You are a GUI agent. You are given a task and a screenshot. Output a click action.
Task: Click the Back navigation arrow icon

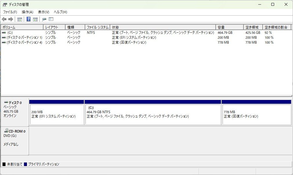(x=4, y=19)
